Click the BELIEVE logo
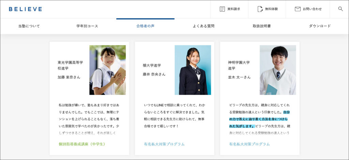 (25, 9)
